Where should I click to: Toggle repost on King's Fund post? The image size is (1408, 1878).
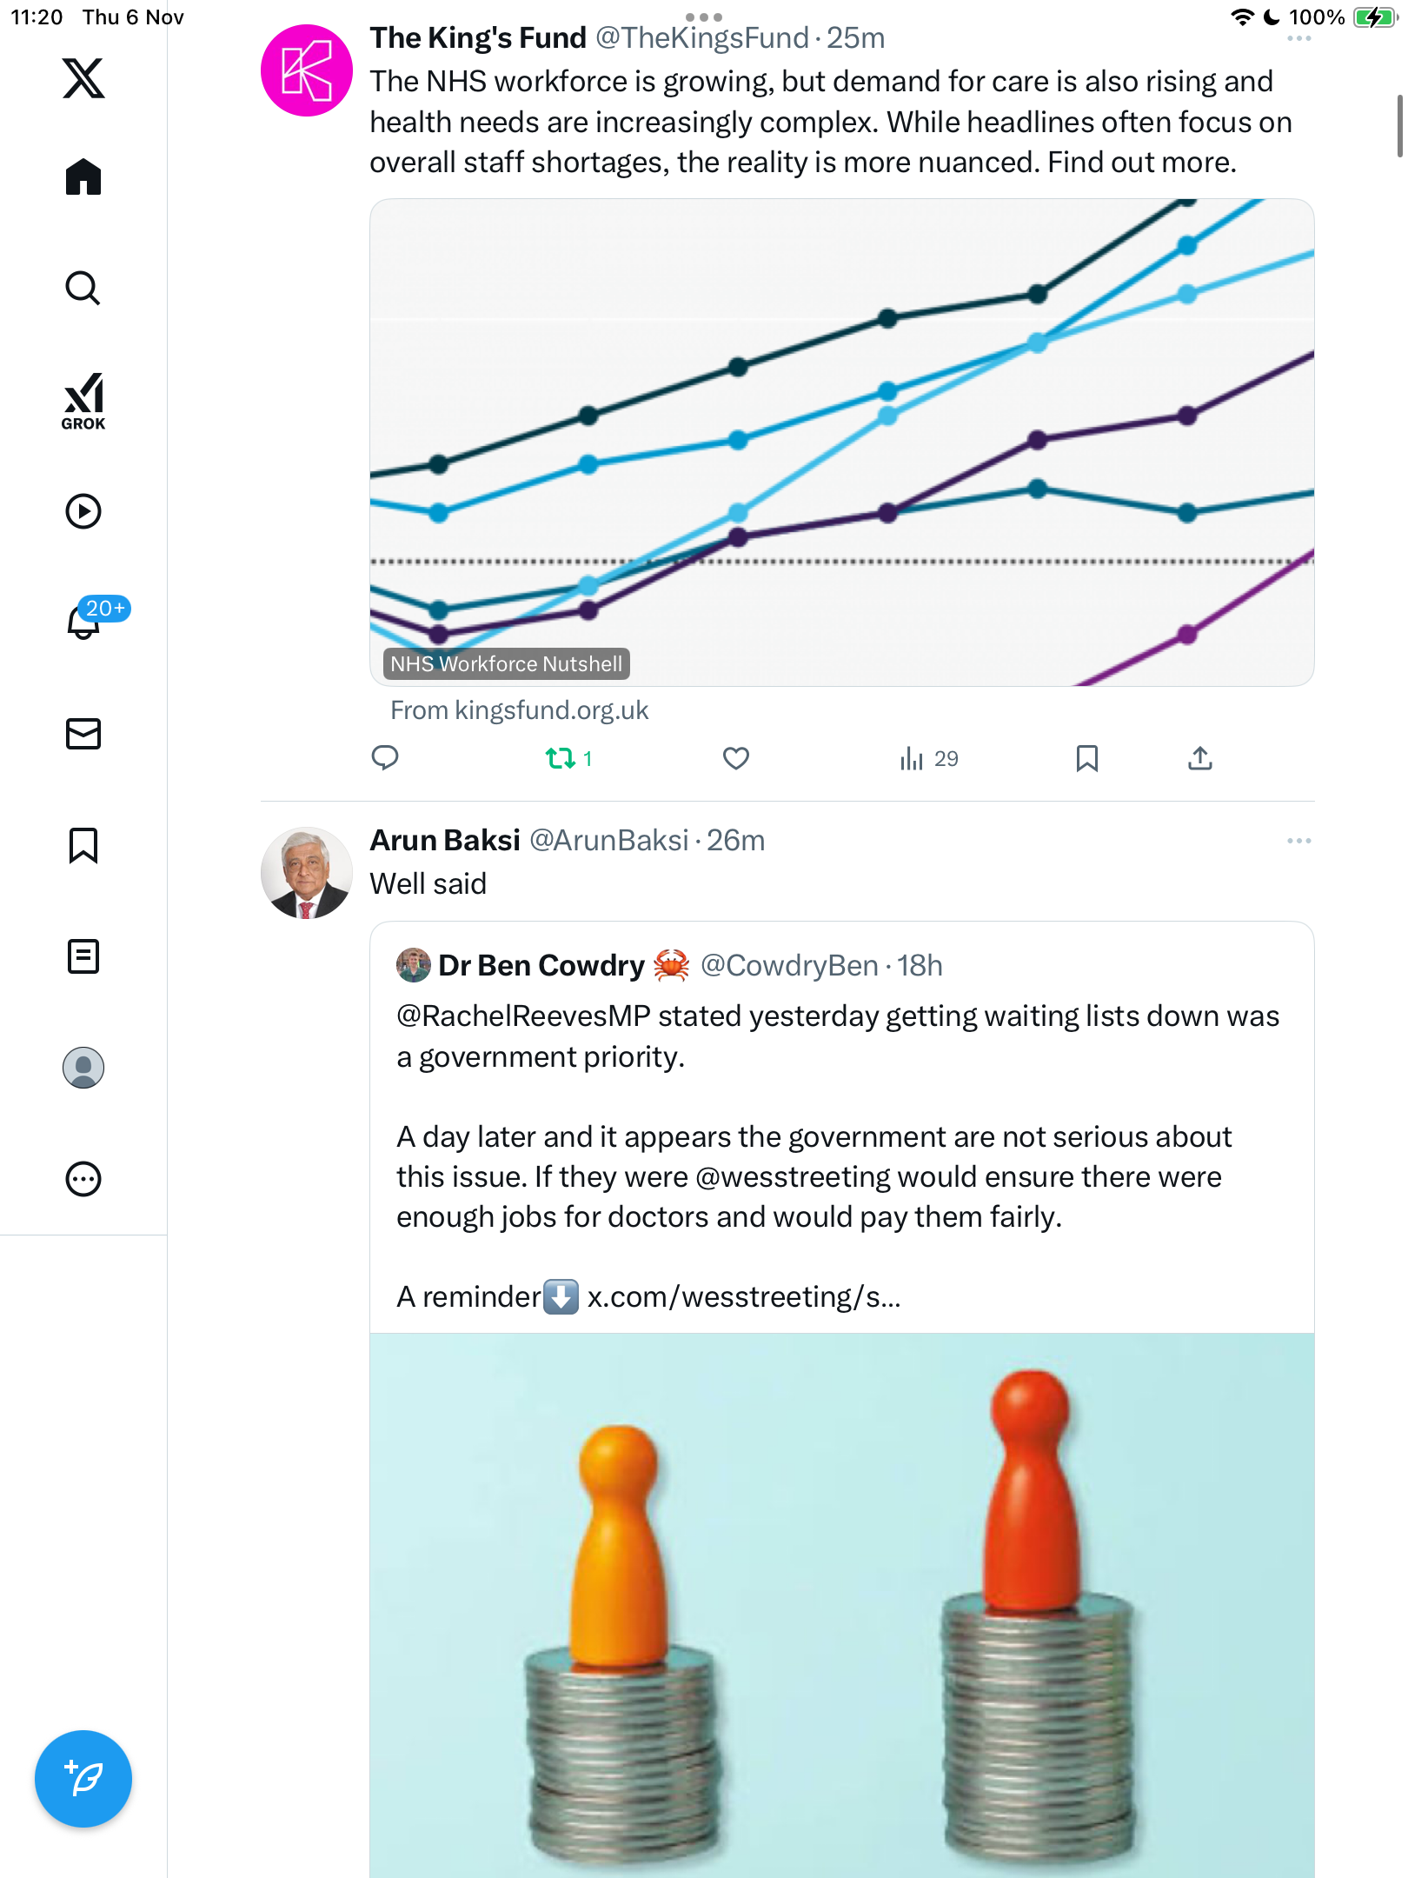tap(561, 759)
